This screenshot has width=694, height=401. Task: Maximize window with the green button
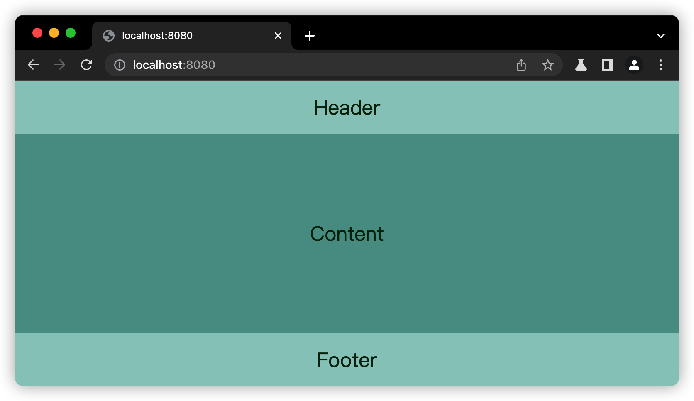pos(71,33)
